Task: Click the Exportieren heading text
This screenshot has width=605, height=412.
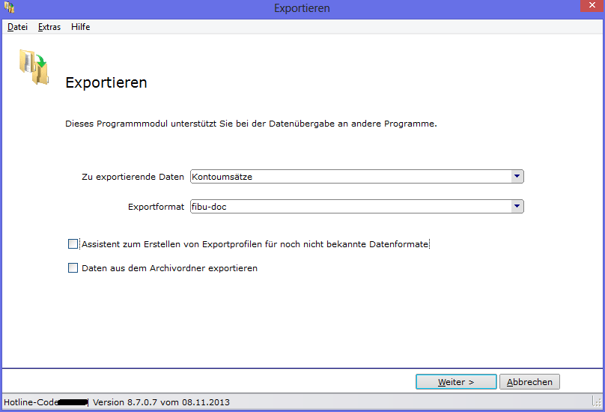Action: click(106, 82)
